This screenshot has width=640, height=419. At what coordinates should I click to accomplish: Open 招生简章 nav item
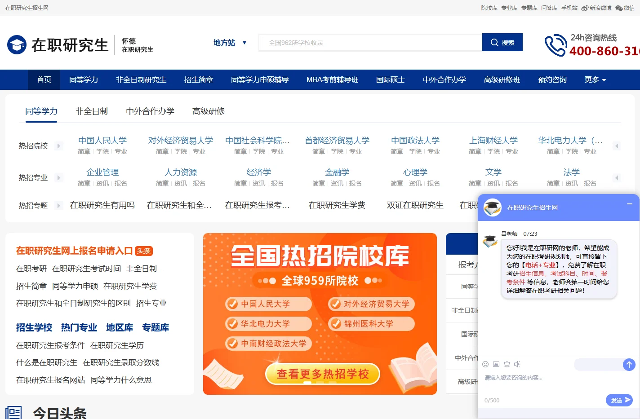click(199, 79)
